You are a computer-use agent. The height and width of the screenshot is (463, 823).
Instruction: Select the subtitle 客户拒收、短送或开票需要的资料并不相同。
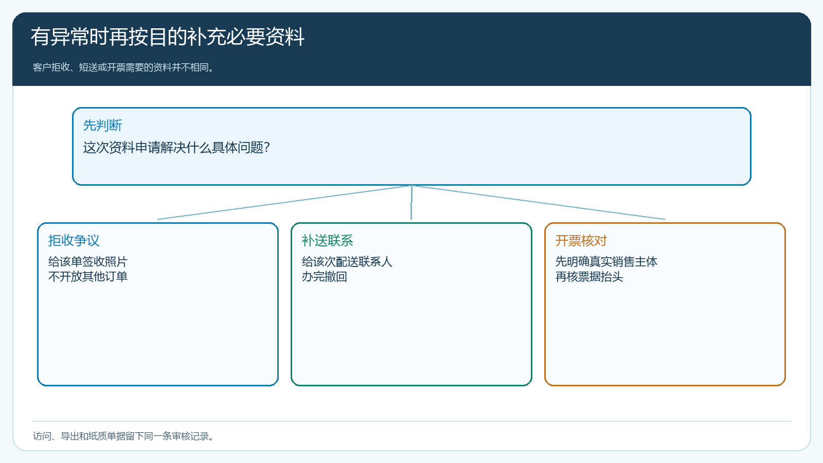123,67
